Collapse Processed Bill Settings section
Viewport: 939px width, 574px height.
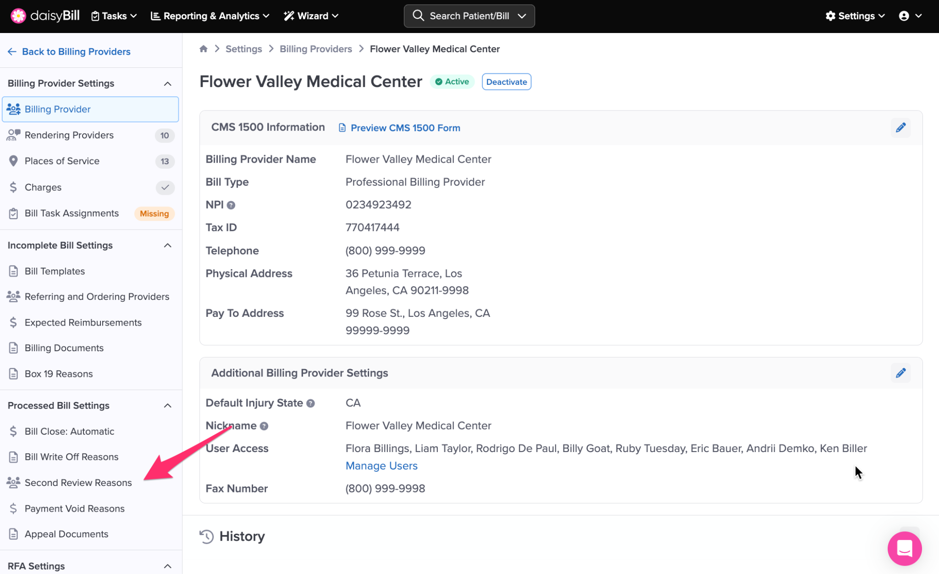tap(167, 406)
